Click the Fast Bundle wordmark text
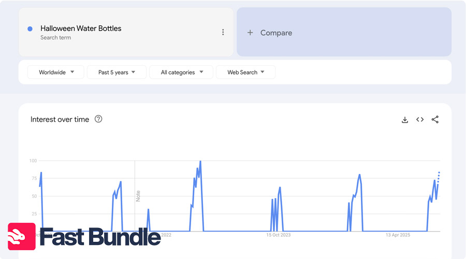The height and width of the screenshot is (259, 466). pyautogui.click(x=100, y=237)
